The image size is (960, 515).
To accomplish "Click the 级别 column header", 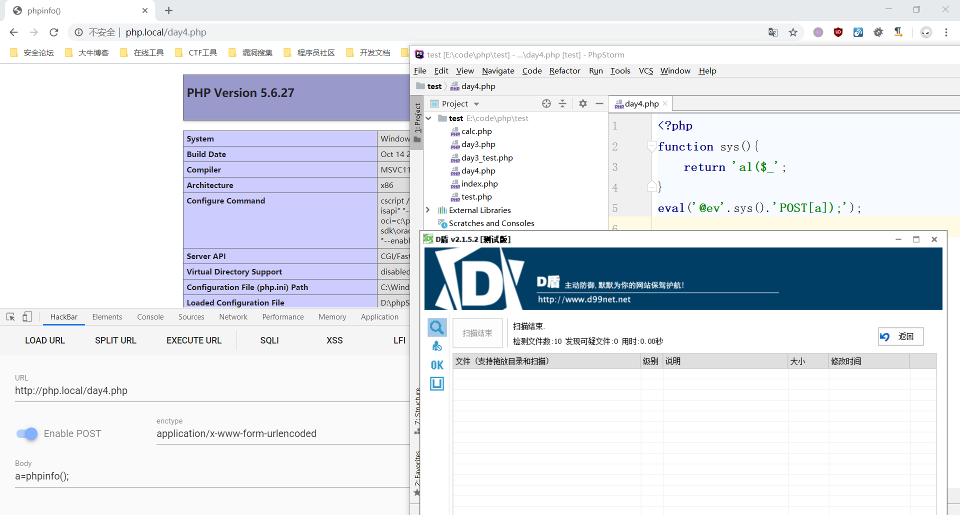I will 651,361.
